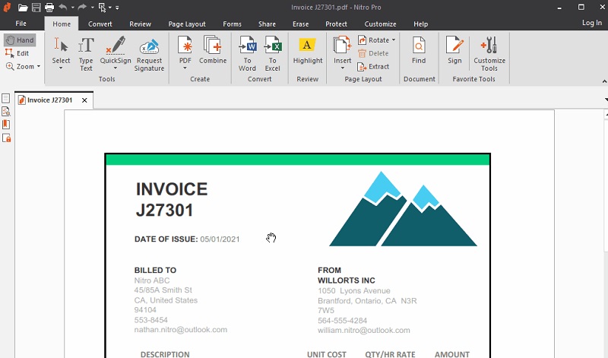Show the Pages panel in sidebar

click(x=6, y=99)
